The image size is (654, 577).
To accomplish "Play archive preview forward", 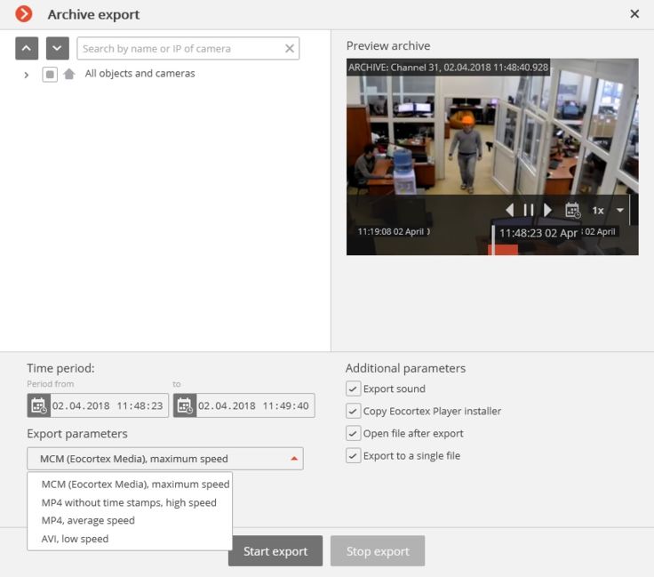I will 547,210.
